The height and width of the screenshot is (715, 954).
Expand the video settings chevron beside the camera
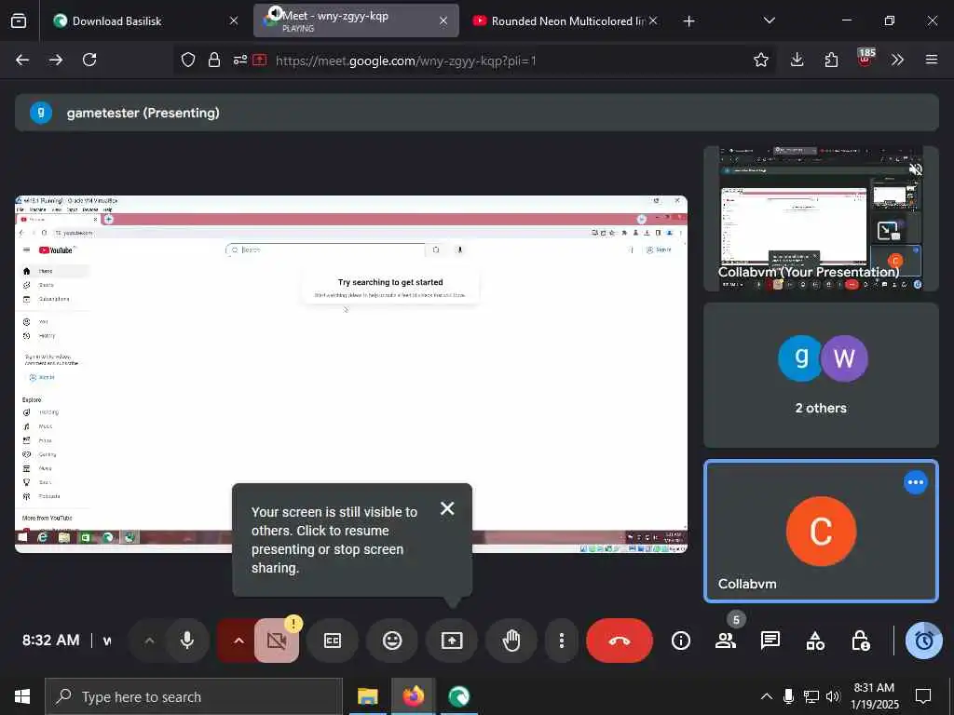[x=238, y=641]
